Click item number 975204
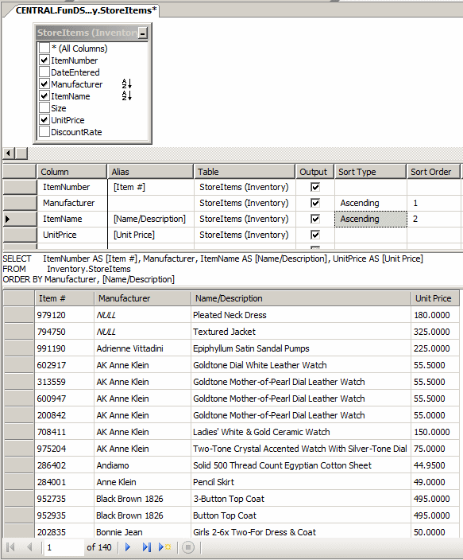Image resolution: width=463 pixels, height=560 pixels. (x=64, y=449)
